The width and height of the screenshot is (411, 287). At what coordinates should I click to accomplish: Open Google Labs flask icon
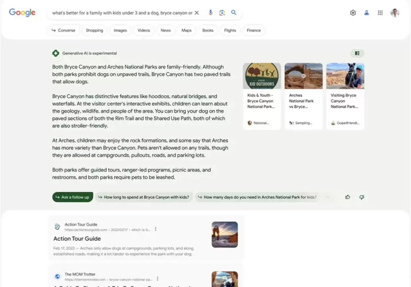[366, 13]
